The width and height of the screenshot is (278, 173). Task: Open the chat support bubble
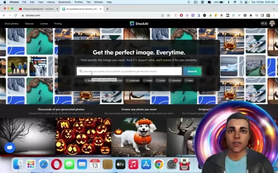[10, 148]
